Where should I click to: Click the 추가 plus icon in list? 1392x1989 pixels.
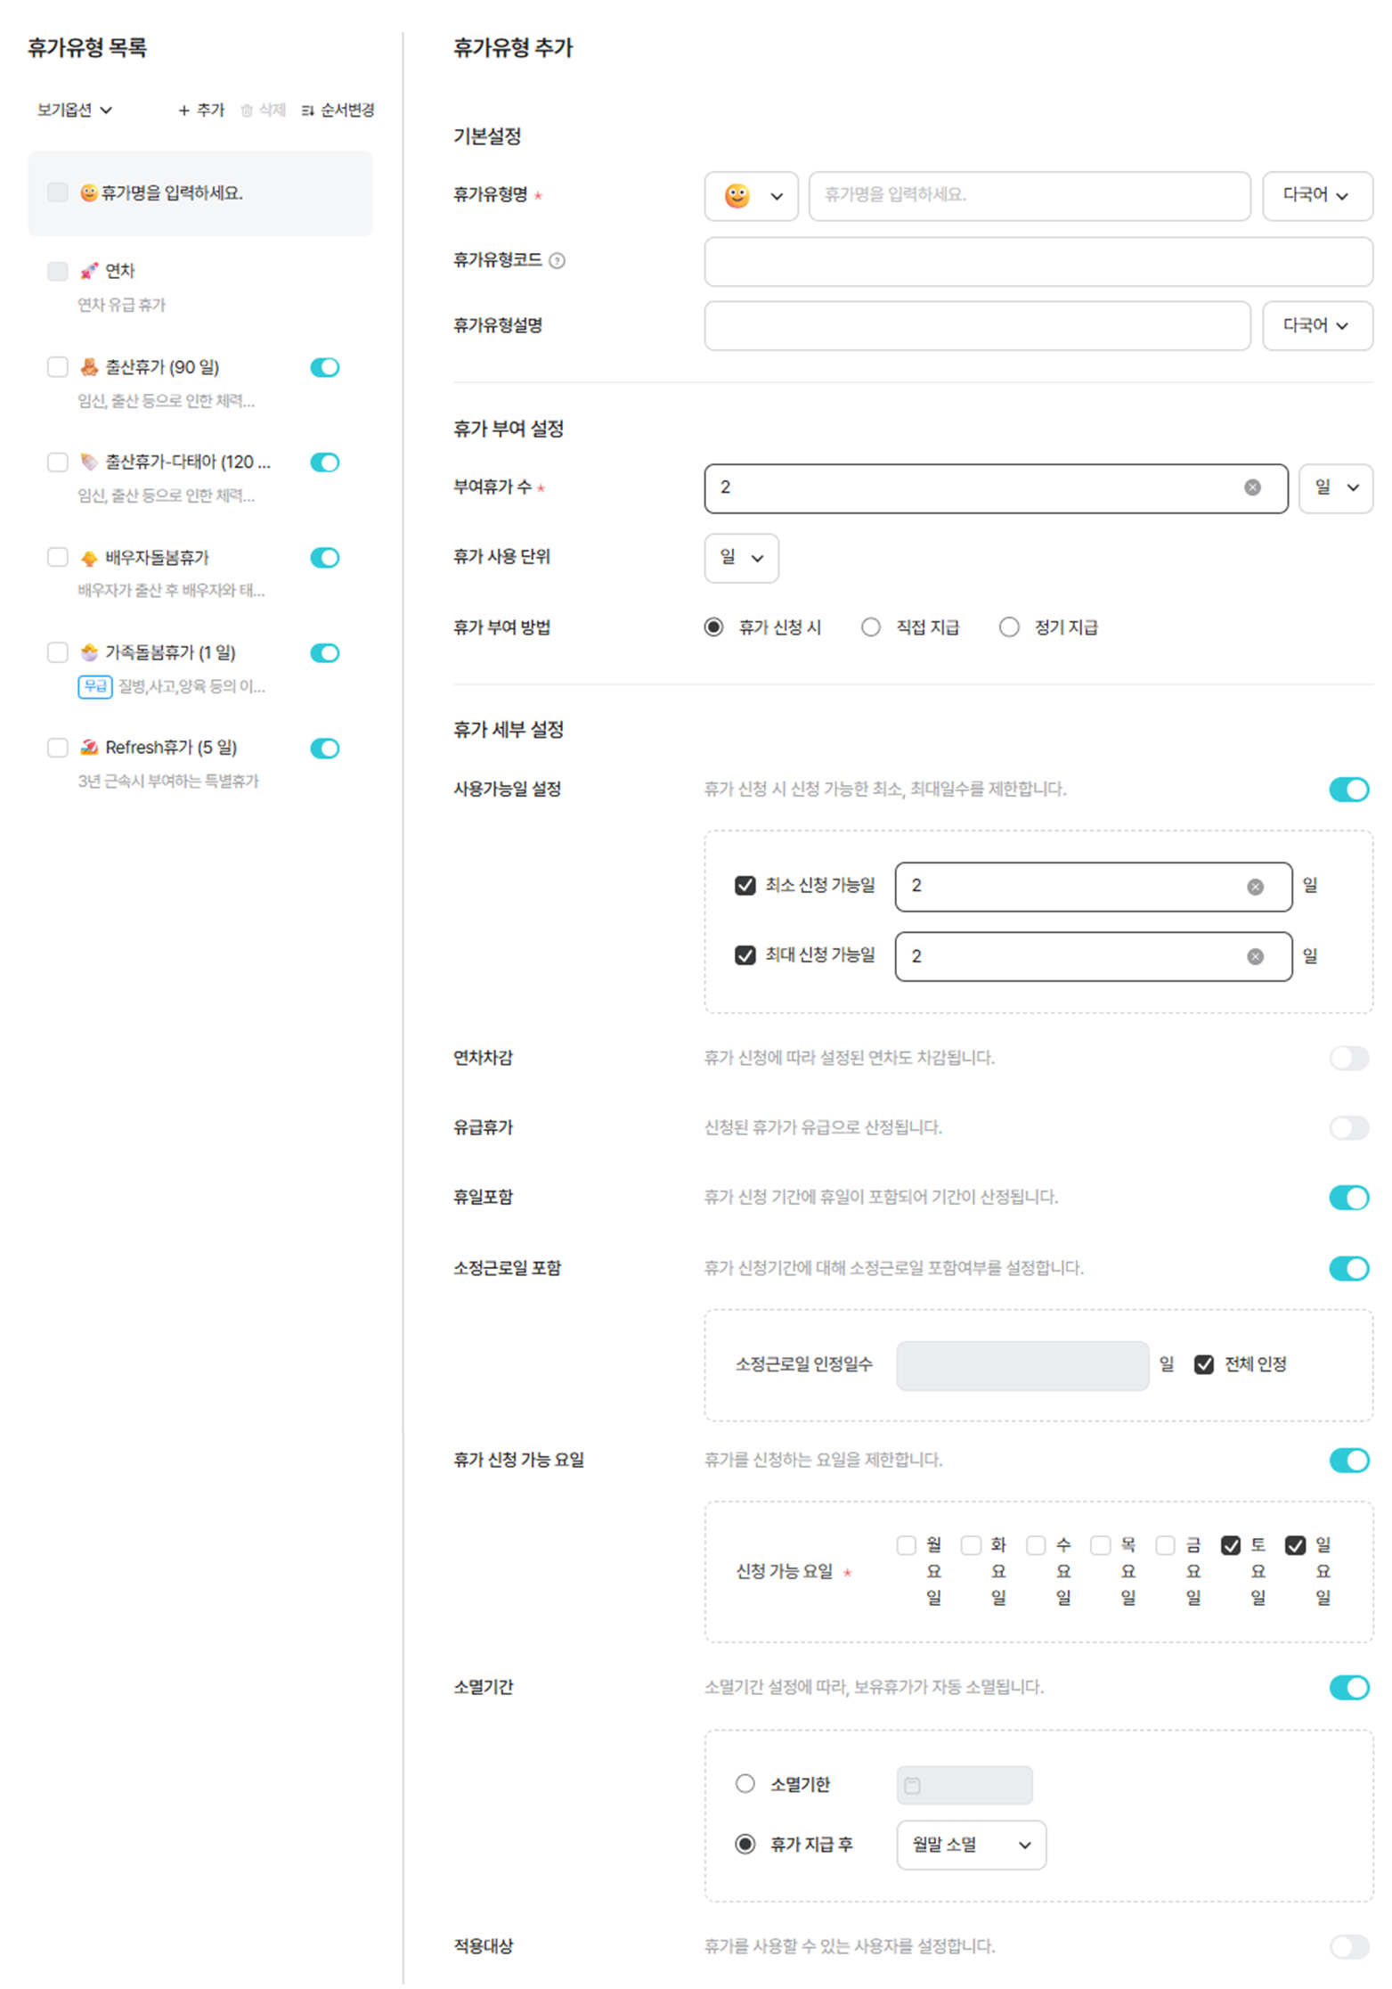coord(183,110)
